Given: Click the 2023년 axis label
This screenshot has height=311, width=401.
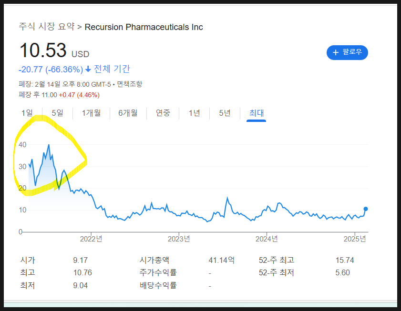Looking at the screenshot, I should coord(179,239).
